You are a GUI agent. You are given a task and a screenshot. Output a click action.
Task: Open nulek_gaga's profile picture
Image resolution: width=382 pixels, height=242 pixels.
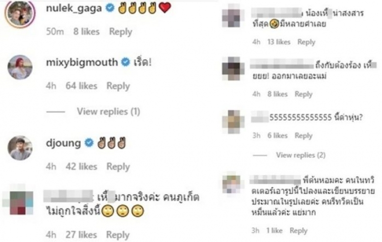click(20, 13)
